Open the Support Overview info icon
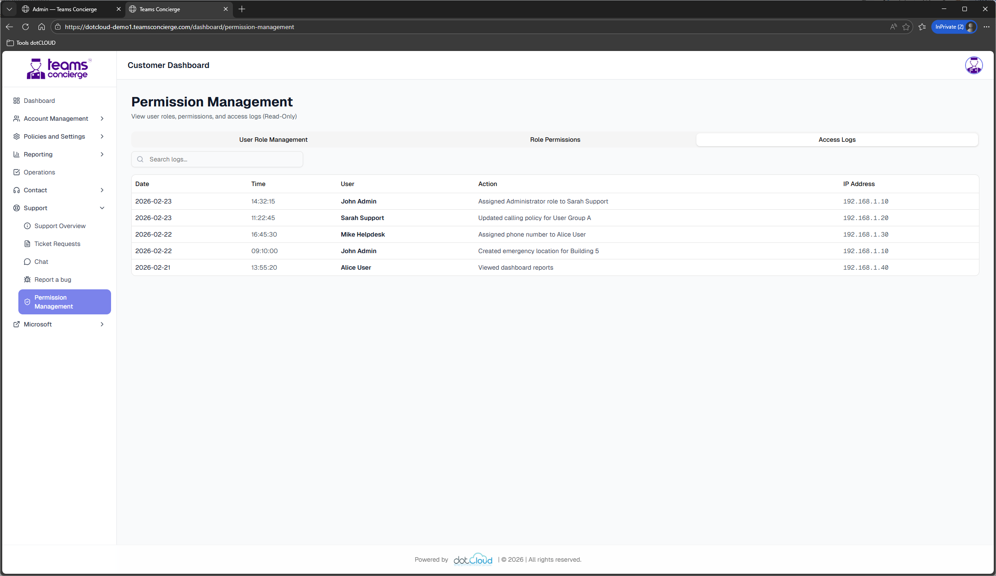Screen dimensions: 996x576 tap(27, 226)
